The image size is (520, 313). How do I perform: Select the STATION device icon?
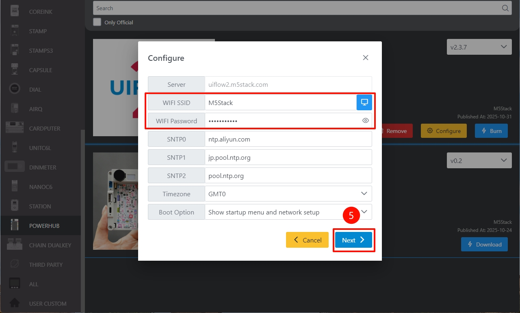[15, 206]
